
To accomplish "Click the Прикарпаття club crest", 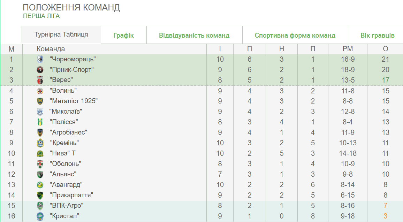I will click(40, 195).
